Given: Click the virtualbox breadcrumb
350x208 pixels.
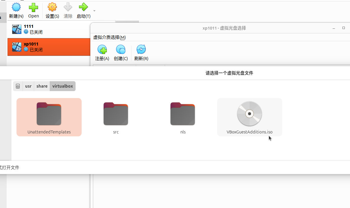Looking at the screenshot, I should click(x=63, y=86).
